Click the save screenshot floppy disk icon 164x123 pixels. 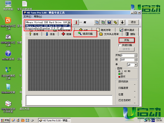[x=109, y=22]
